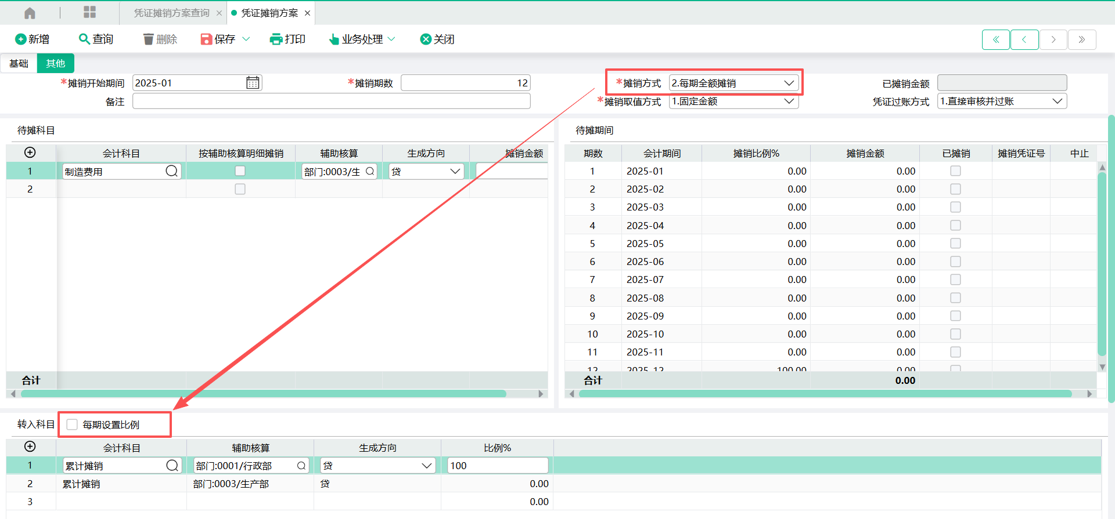Expand 生成方向 dropdown in 待摊科目 row 1
This screenshot has height=519, width=1115.
[x=455, y=171]
